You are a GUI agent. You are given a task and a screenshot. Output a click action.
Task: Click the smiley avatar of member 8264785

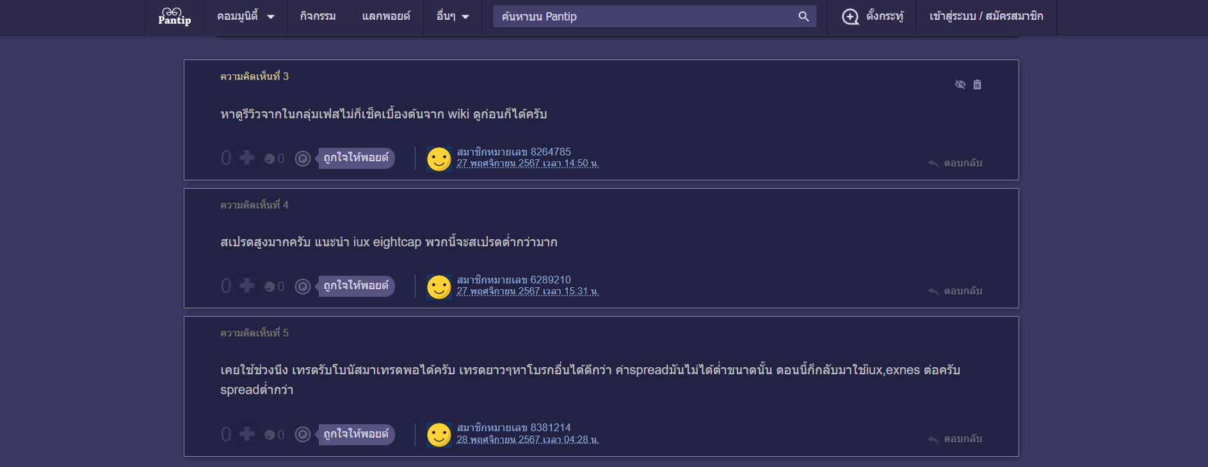coord(439,159)
